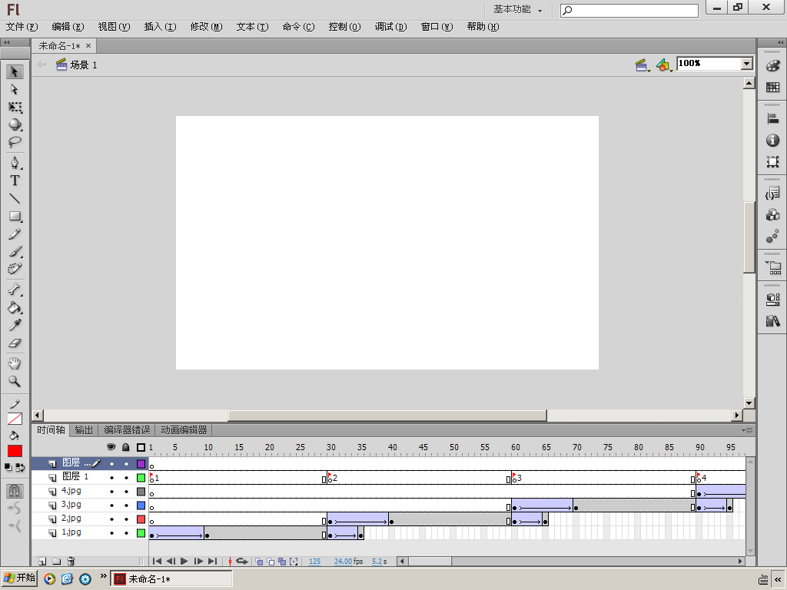Viewport: 787px width, 590px height.
Task: Click the delete layer trash icon
Action: point(71,562)
